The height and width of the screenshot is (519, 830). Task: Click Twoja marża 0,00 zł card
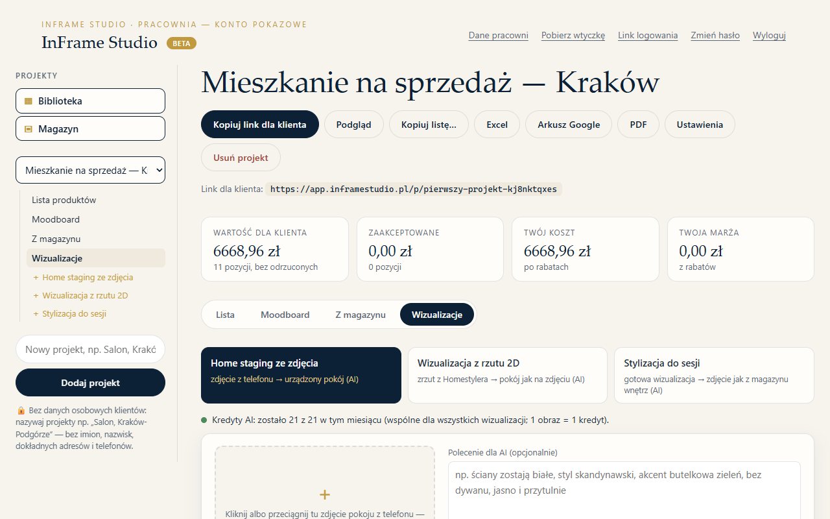741,249
